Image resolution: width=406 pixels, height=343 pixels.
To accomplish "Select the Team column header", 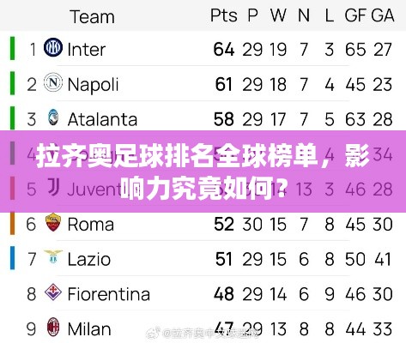I will (92, 16).
